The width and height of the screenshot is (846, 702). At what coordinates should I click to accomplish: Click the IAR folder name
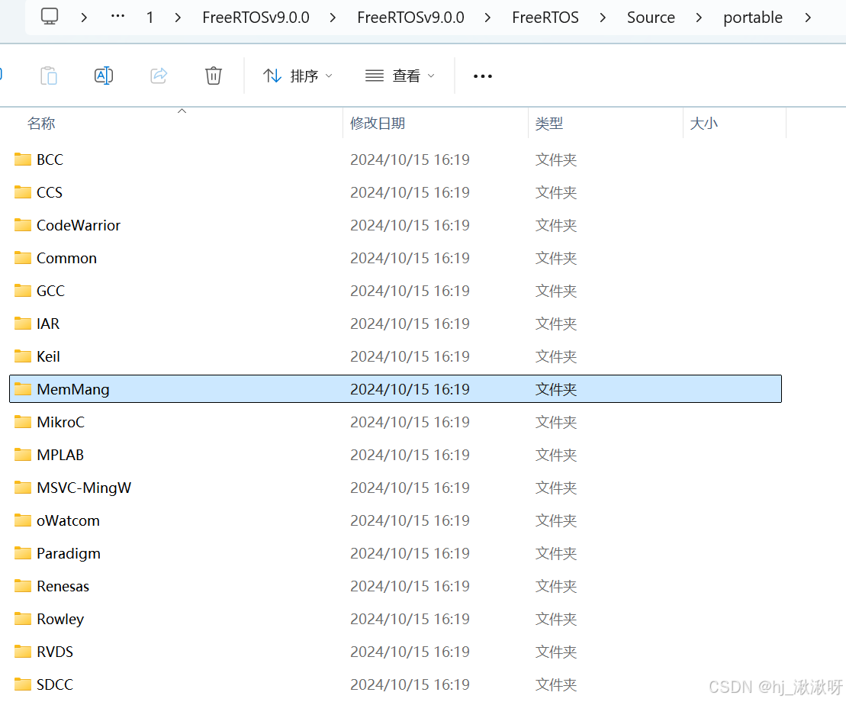[48, 324]
